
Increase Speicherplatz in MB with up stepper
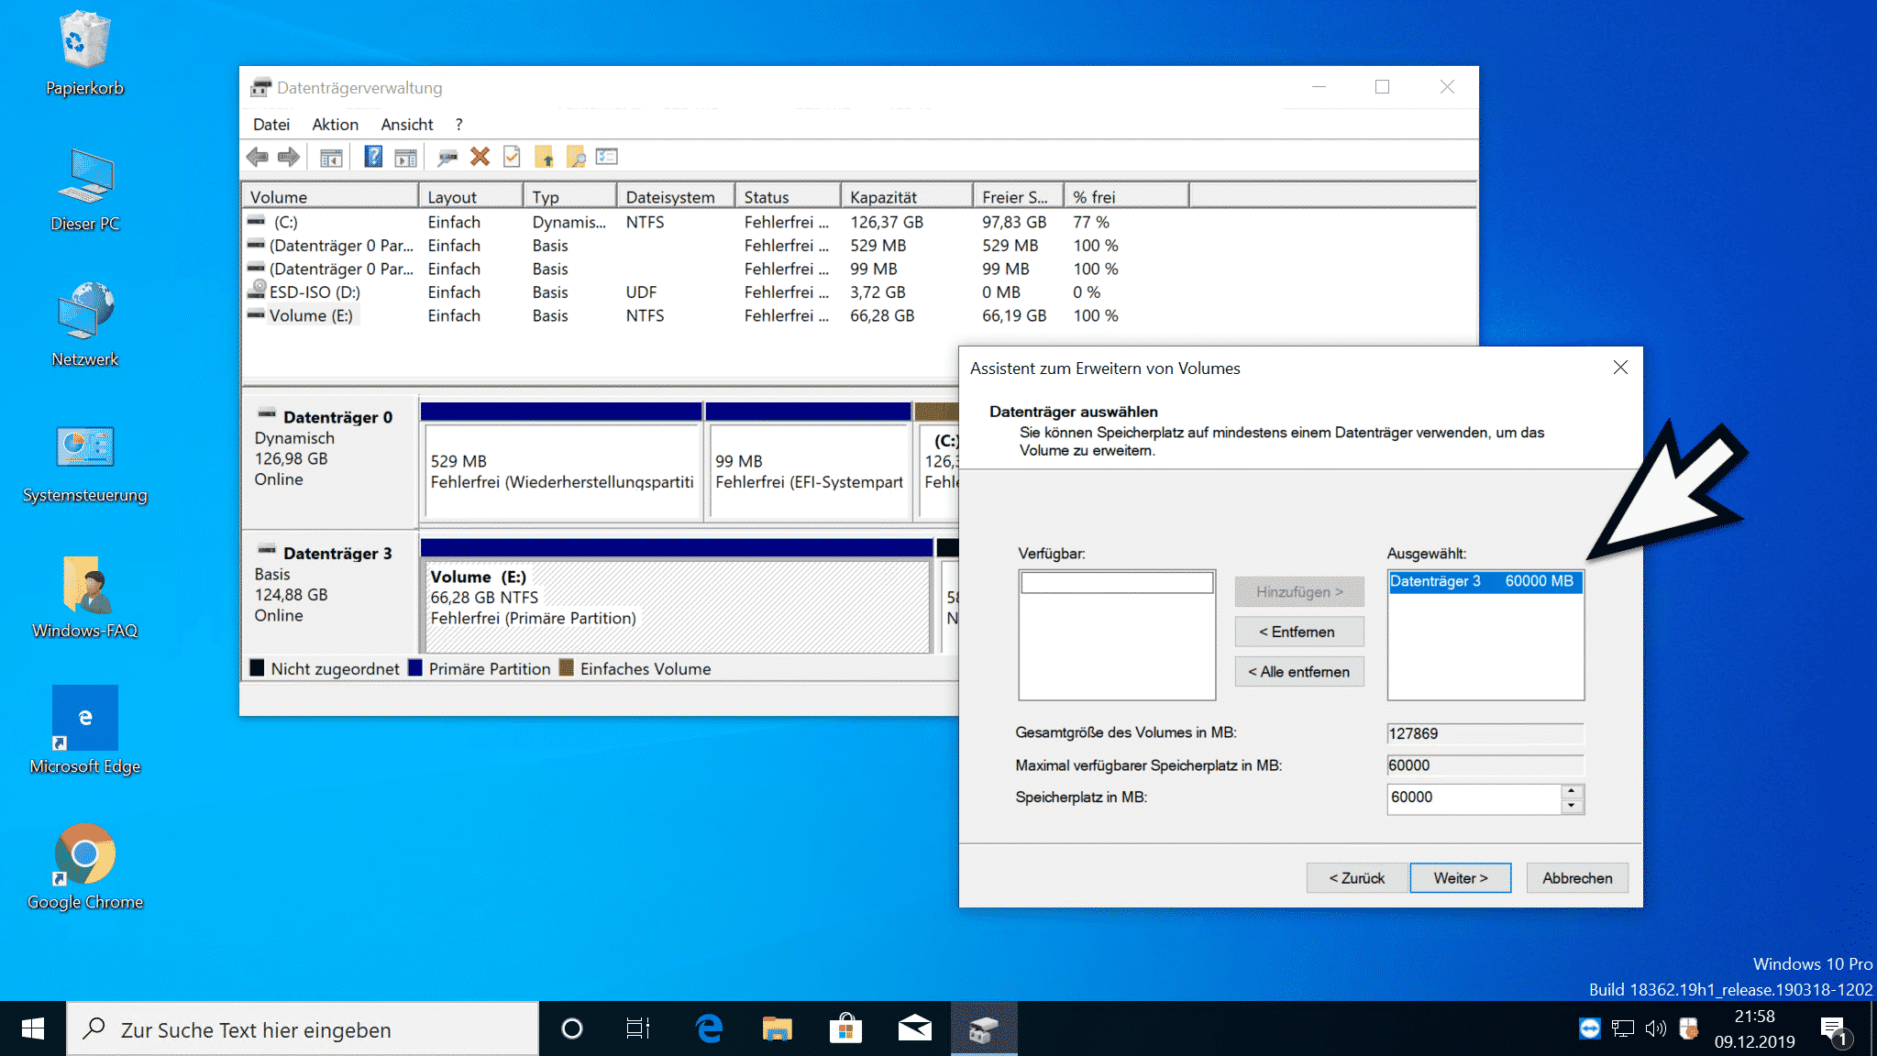point(1572,790)
